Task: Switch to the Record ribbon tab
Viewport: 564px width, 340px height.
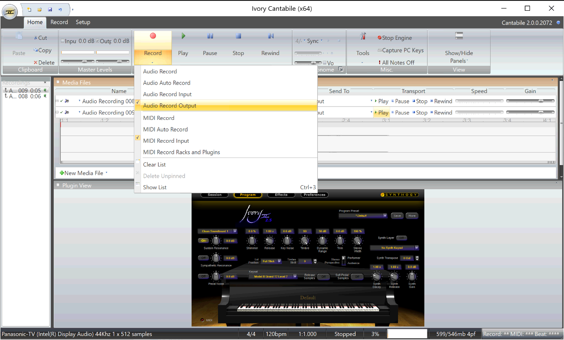Action: click(x=59, y=22)
